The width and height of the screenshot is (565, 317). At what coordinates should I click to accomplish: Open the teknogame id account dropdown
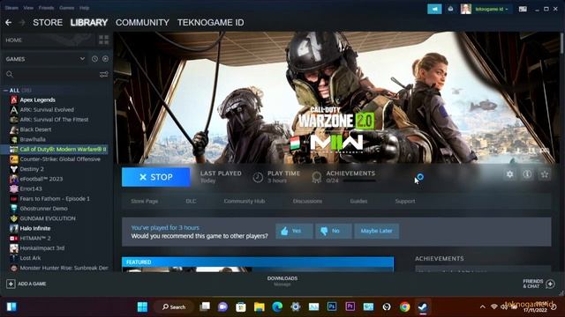pyautogui.click(x=492, y=9)
